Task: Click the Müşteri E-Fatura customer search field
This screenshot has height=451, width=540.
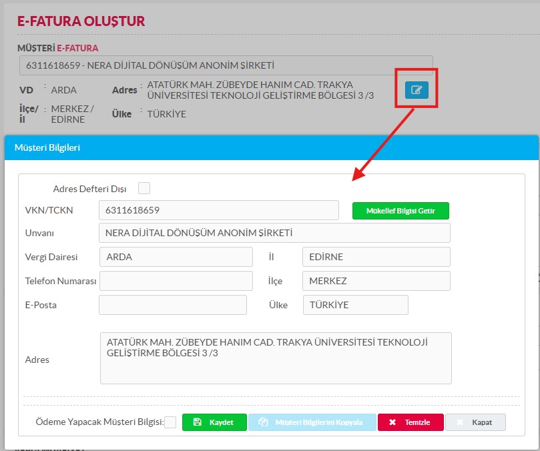Action: [226, 65]
